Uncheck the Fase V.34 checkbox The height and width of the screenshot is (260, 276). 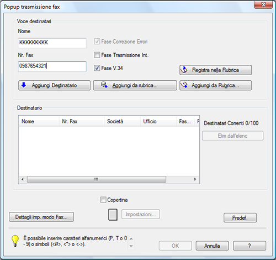coord(97,68)
